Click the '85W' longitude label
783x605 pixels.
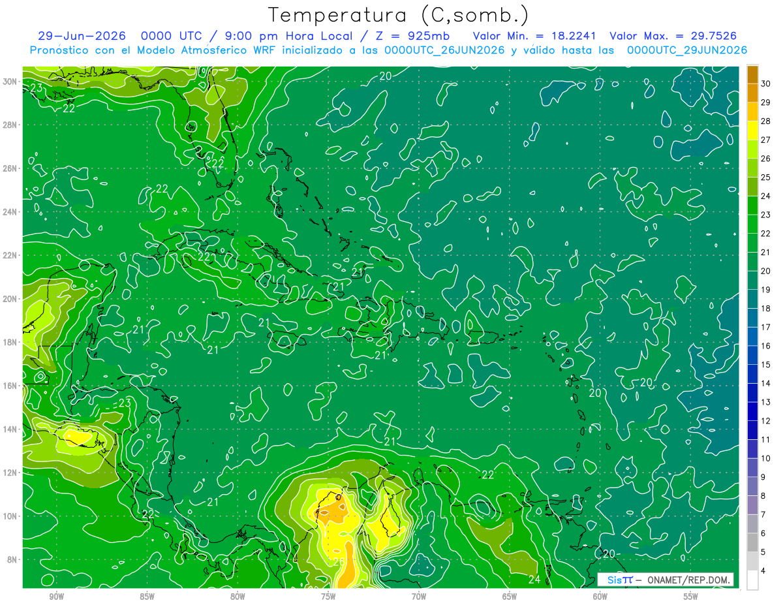coord(147,597)
